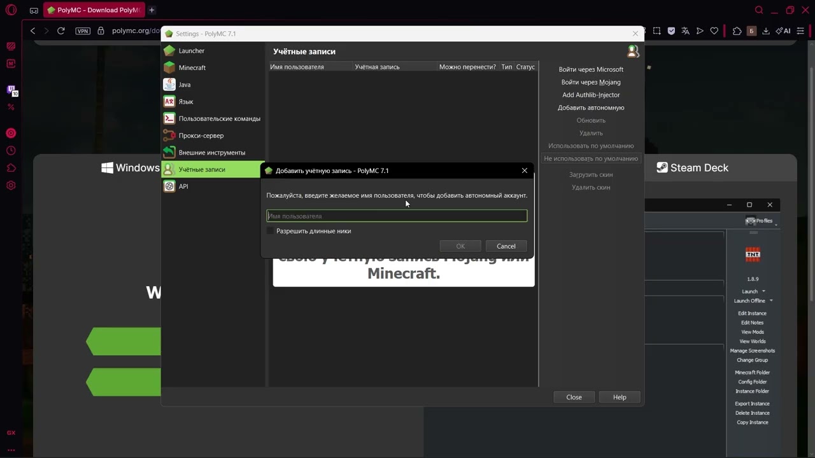Click Войти через Mojang
This screenshot has width=815, height=458.
click(591, 82)
